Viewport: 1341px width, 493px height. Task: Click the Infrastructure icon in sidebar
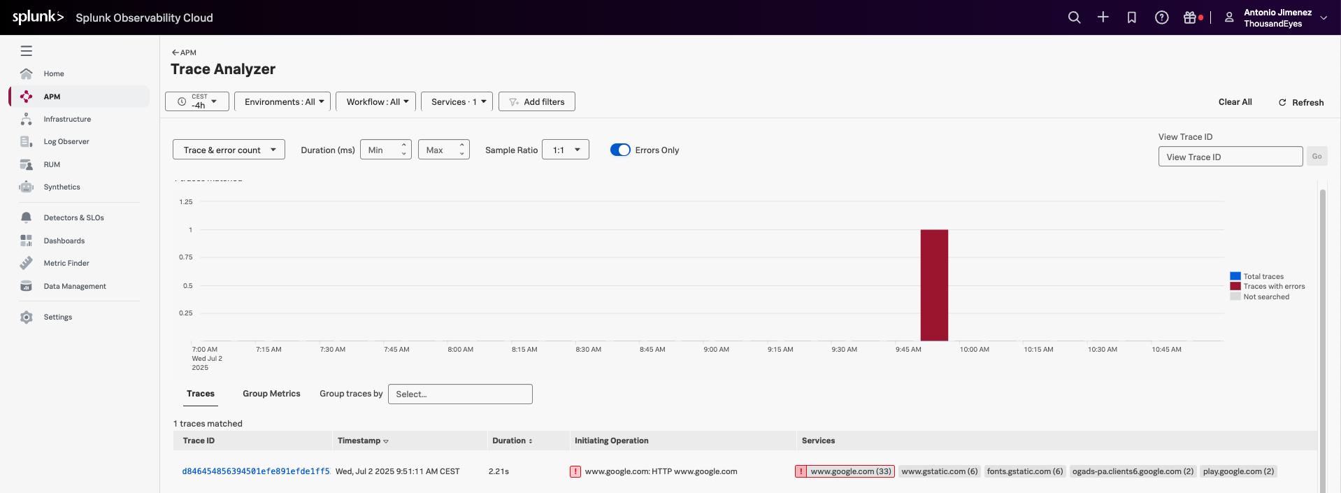point(27,119)
